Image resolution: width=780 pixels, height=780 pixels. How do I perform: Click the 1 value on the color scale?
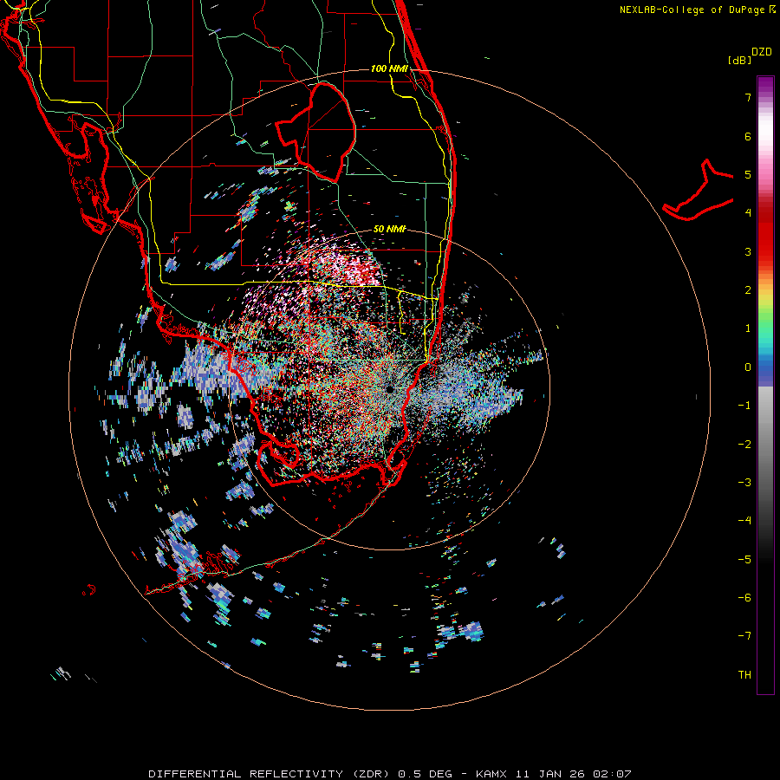[x=748, y=328]
